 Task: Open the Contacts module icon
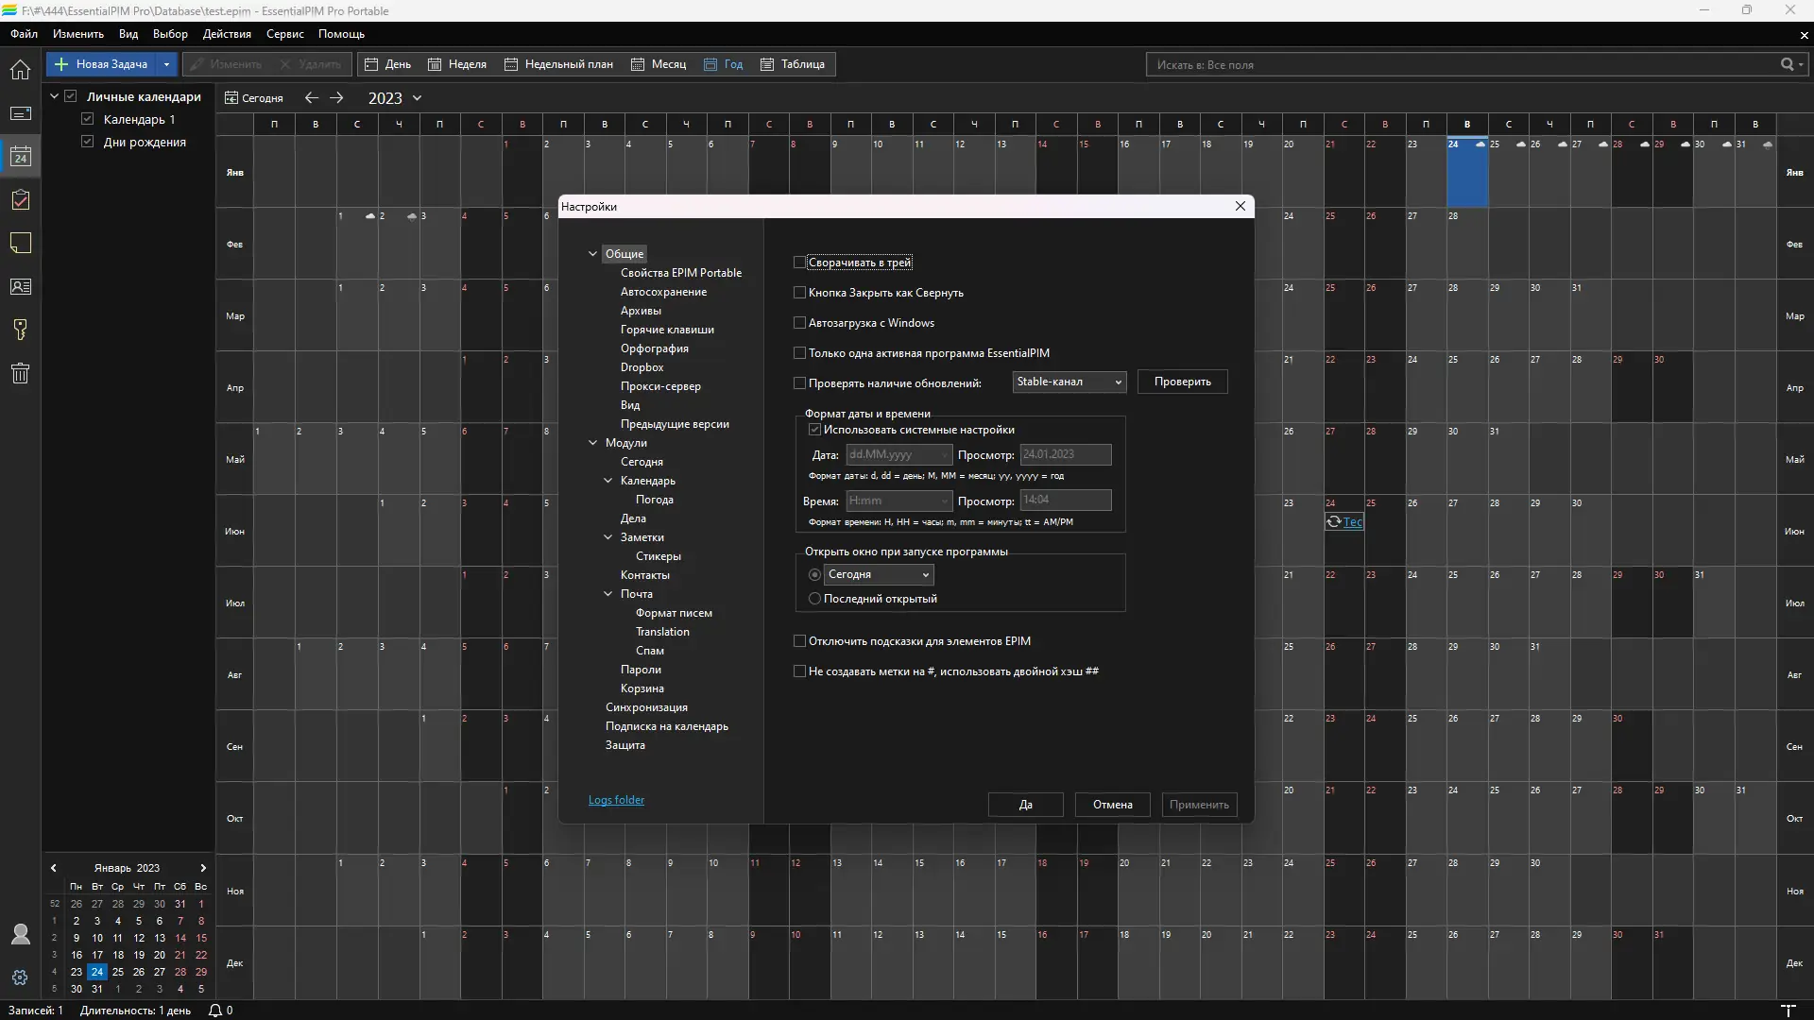tap(20, 287)
